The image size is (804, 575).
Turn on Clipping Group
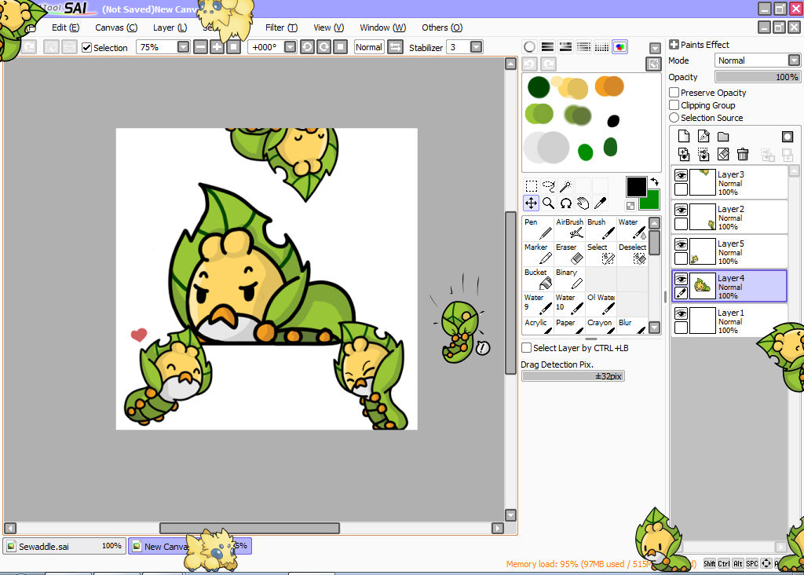click(674, 104)
